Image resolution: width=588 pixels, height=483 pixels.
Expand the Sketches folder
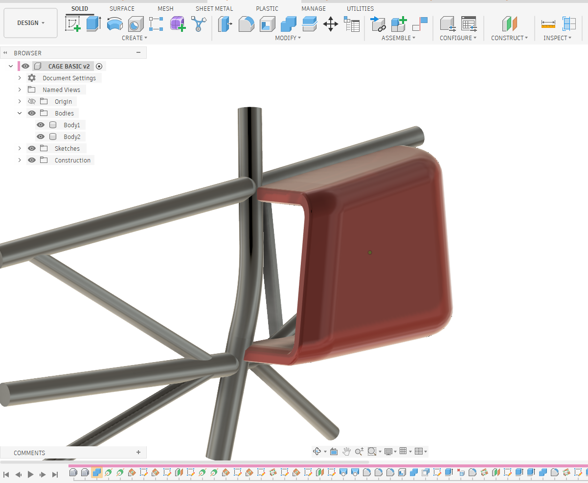coord(20,148)
